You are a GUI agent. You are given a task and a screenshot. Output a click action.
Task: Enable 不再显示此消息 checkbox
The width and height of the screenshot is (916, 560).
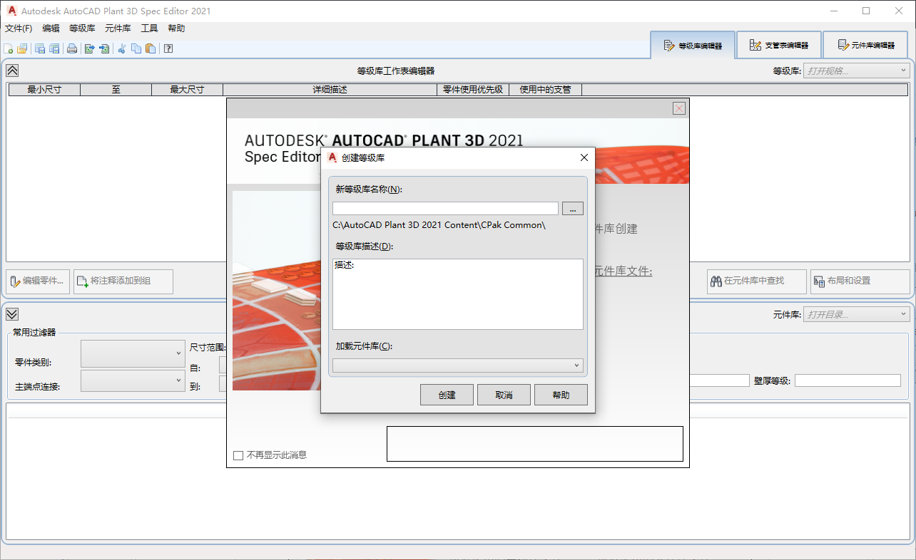click(x=238, y=455)
